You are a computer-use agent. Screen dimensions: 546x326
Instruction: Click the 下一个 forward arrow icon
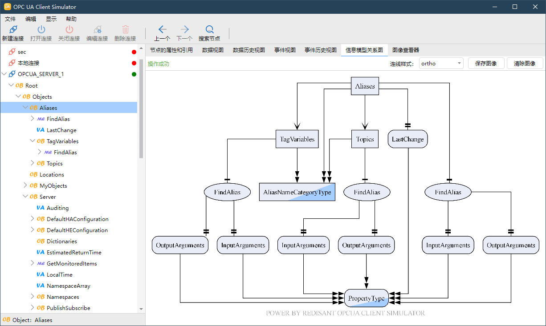[184, 30]
